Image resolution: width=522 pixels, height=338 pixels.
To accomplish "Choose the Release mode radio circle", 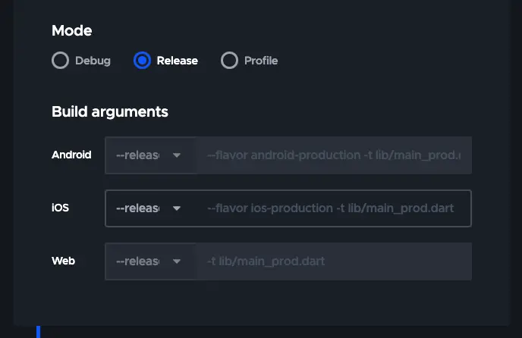I will 142,61.
